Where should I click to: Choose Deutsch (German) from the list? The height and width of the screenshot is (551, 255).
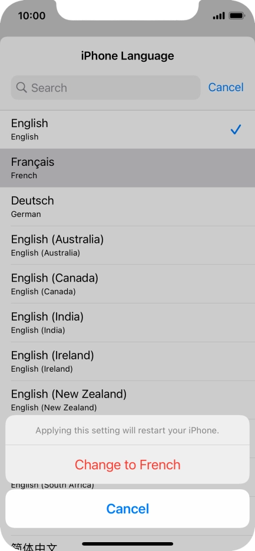coord(127,206)
